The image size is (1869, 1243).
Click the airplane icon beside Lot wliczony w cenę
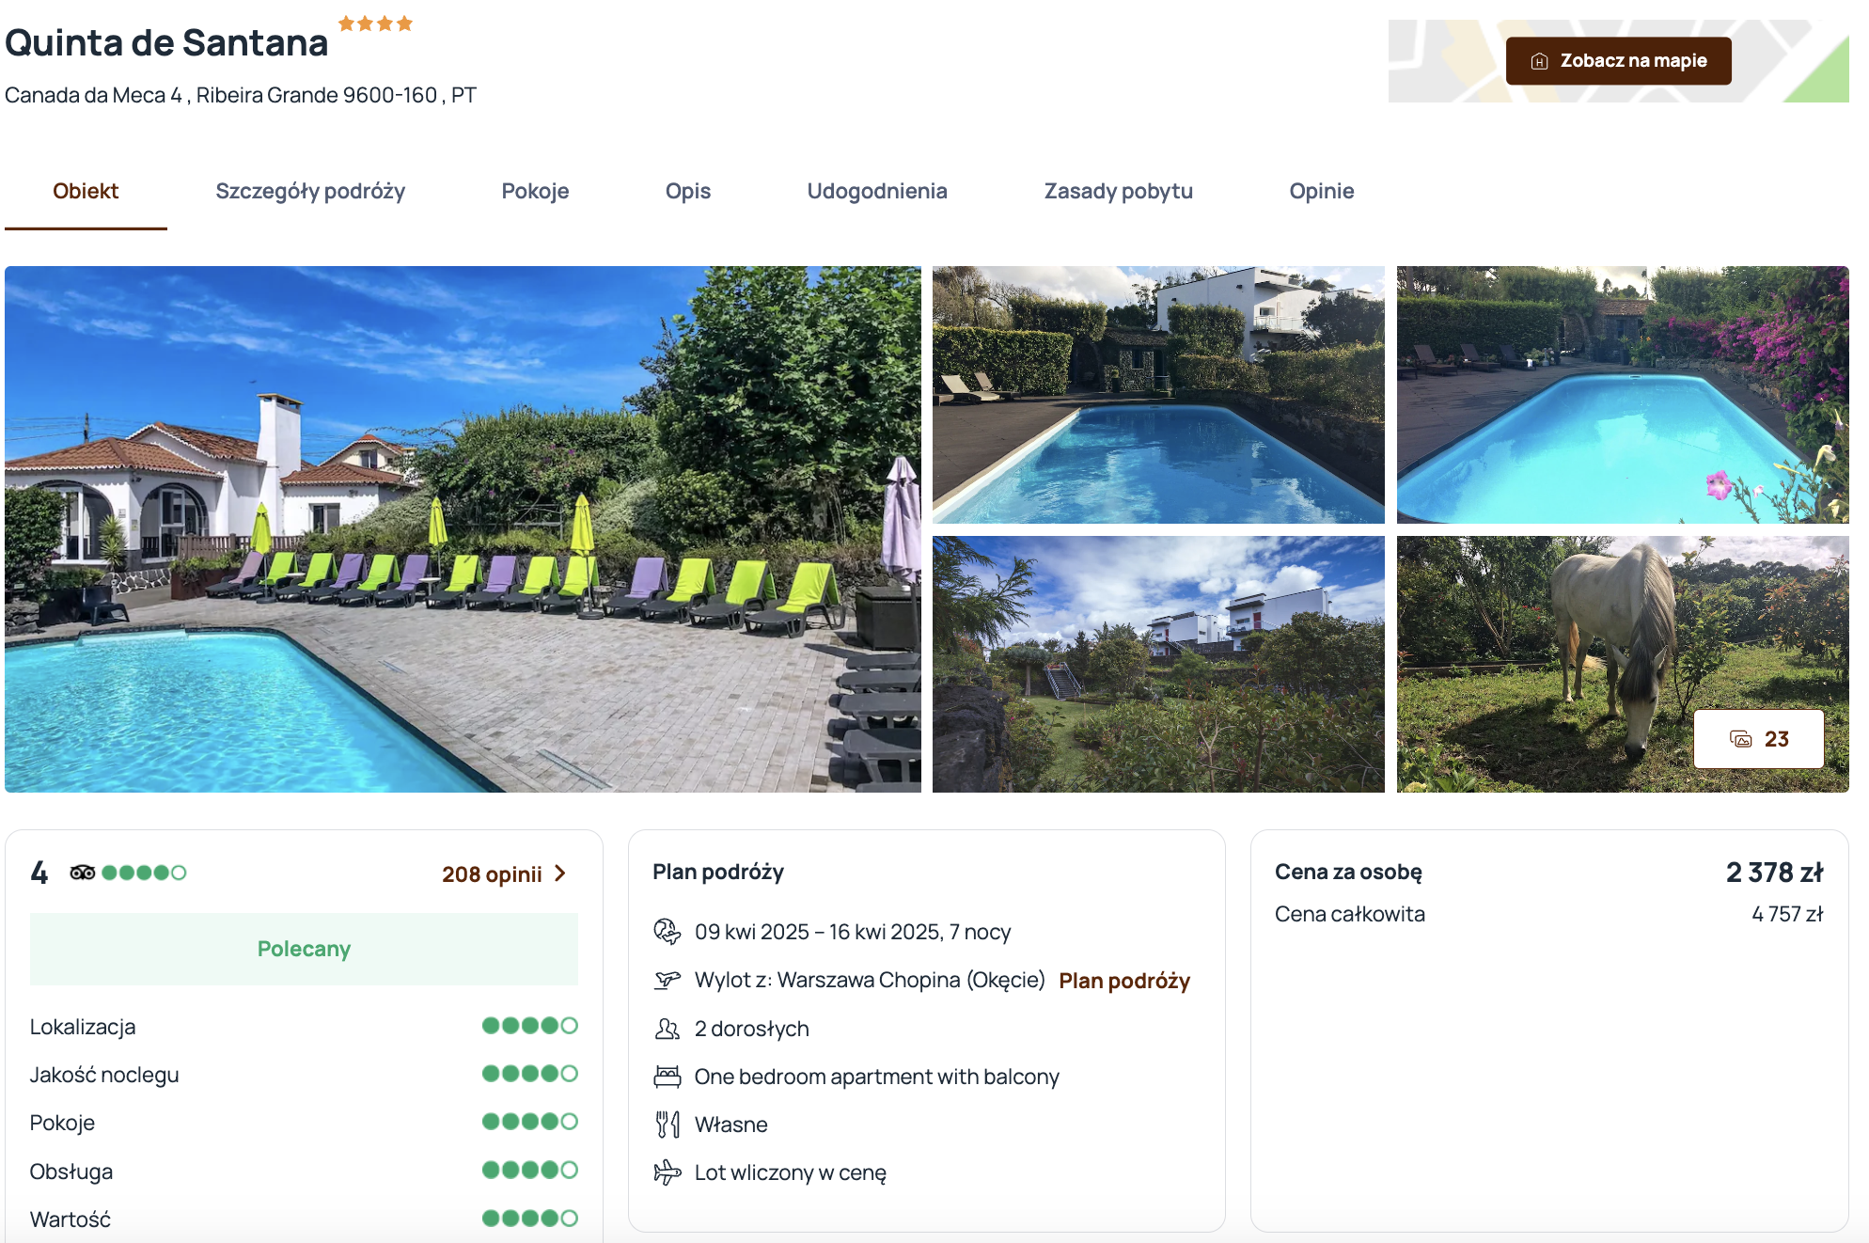pos(667,1172)
